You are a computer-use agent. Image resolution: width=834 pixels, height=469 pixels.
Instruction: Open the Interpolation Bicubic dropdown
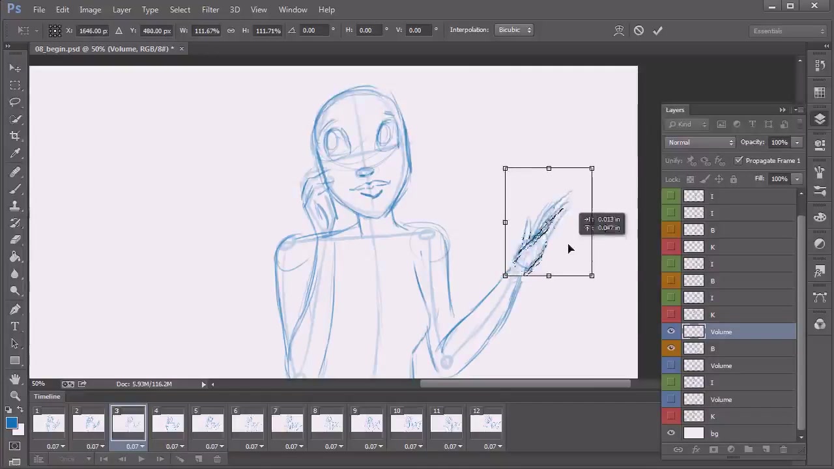515,30
